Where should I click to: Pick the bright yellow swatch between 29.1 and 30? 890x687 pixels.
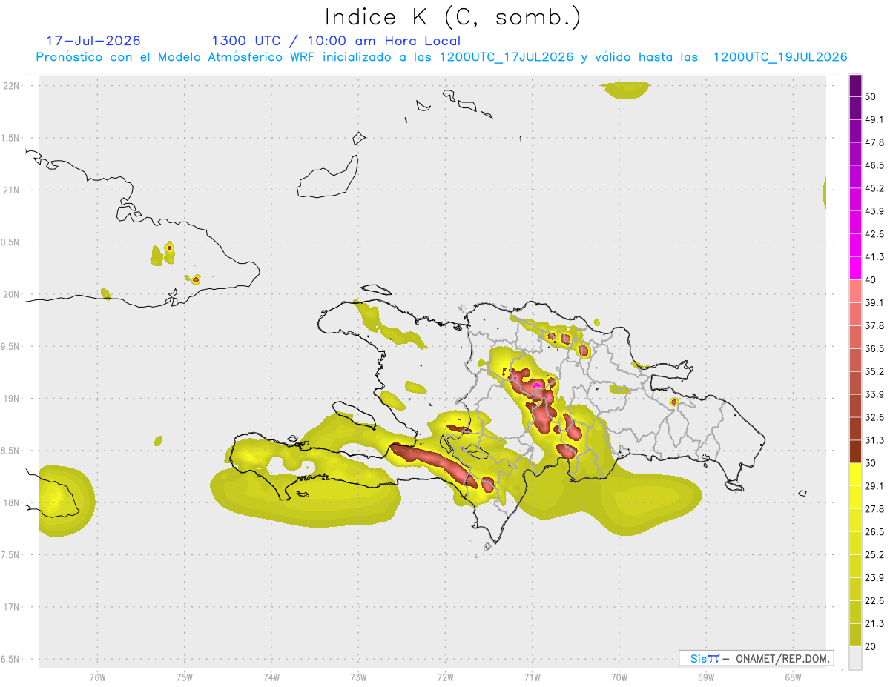855,474
